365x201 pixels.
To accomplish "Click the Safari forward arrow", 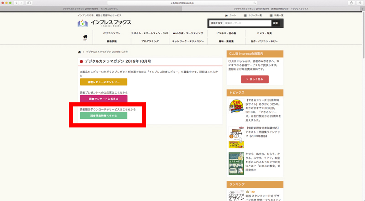I will pos(21,3).
